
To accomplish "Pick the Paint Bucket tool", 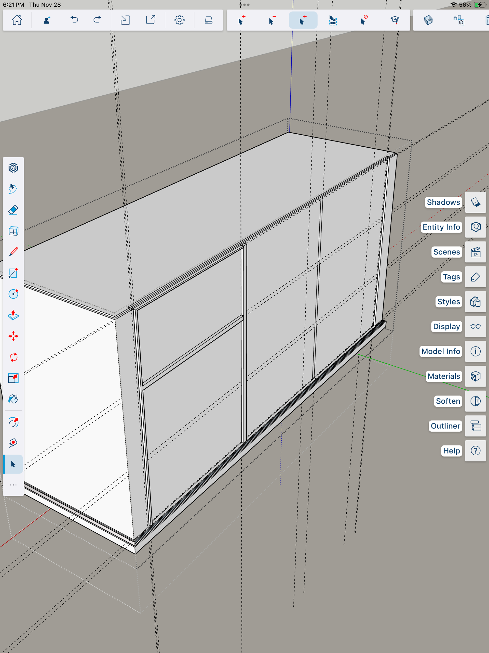I will 13,399.
